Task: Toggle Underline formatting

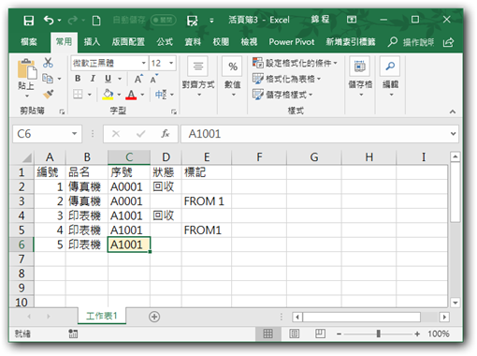Action: (108, 79)
